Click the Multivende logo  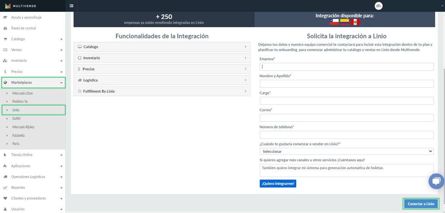pyautogui.click(x=20, y=6)
